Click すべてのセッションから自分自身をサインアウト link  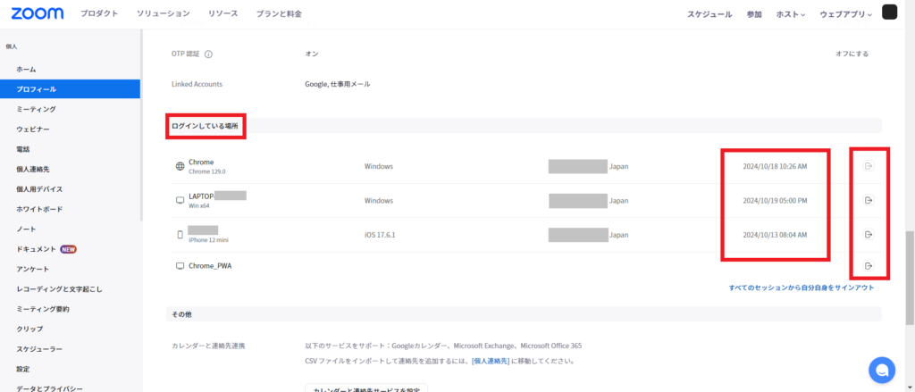tap(801, 288)
